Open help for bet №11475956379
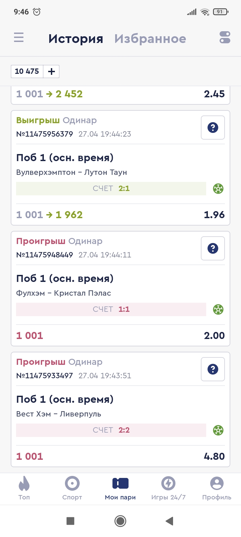The width and height of the screenshot is (241, 537). (213, 128)
